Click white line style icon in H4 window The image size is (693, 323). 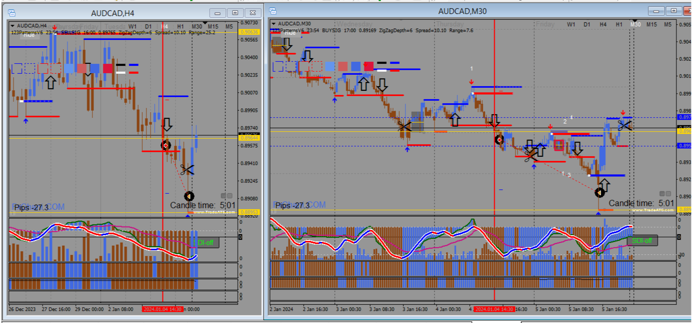(121, 72)
